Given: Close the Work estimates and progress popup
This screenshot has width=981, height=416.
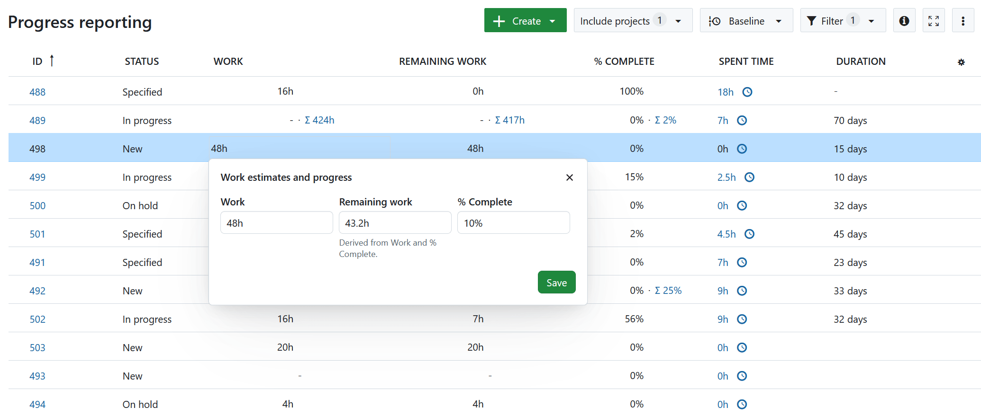Looking at the screenshot, I should [x=569, y=177].
